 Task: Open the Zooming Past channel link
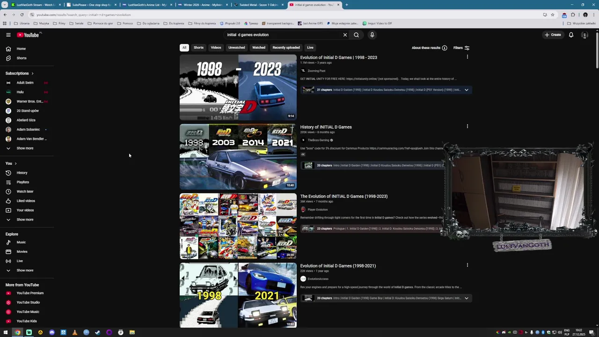tap(316, 71)
